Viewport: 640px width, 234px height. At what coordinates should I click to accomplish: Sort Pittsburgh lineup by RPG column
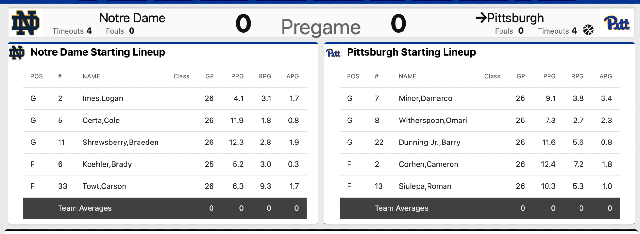577,76
